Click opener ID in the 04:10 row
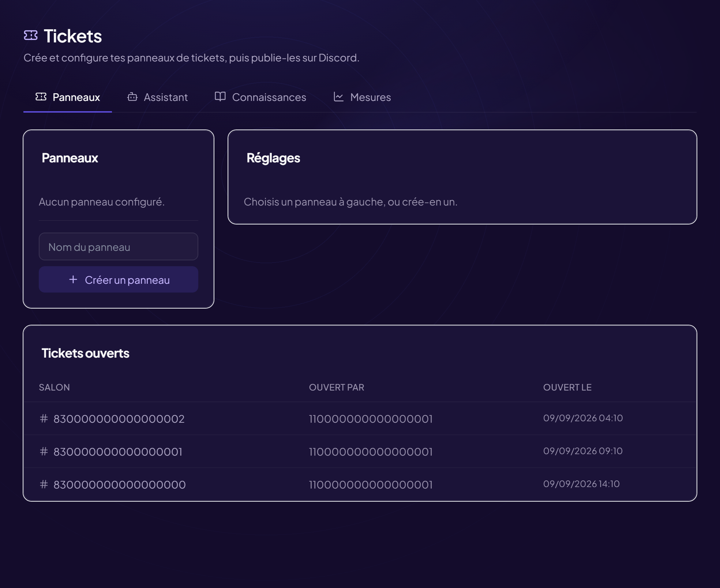720x588 pixels. pos(371,419)
